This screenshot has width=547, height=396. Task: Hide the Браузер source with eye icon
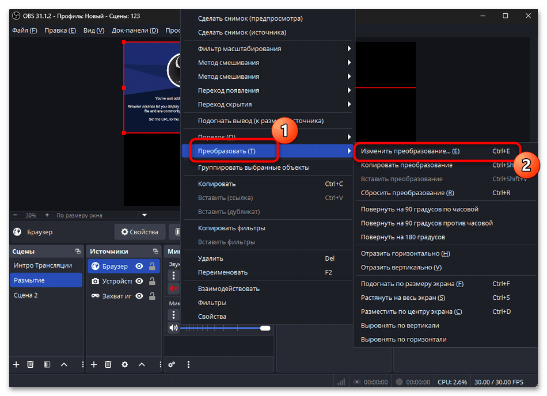point(139,266)
